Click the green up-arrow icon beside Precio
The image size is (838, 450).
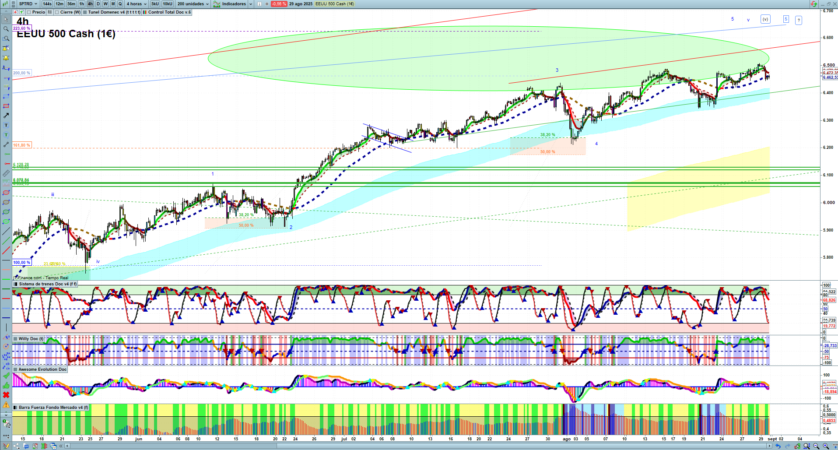21,12
